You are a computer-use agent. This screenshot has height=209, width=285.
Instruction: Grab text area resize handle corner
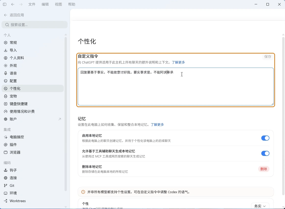[x=272, y=104]
